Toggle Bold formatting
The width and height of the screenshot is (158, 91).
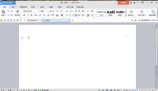tap(24, 15)
